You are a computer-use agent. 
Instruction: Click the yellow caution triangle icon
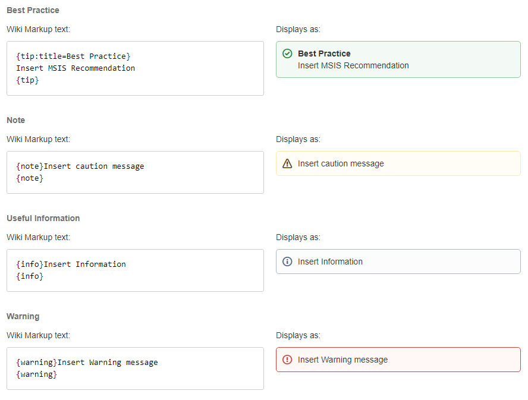(287, 164)
